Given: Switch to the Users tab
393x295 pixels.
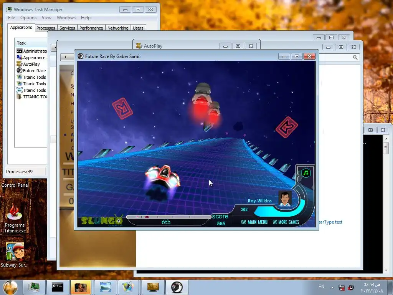Looking at the screenshot, I should 138,28.
